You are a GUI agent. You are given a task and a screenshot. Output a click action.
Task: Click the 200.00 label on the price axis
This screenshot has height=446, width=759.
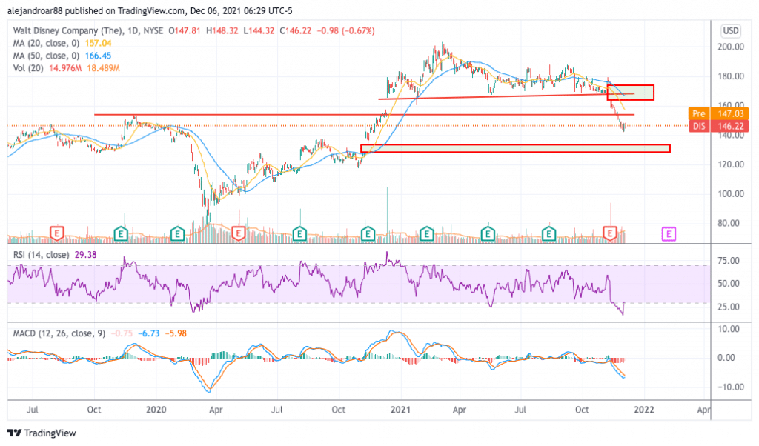pyautogui.click(x=731, y=47)
